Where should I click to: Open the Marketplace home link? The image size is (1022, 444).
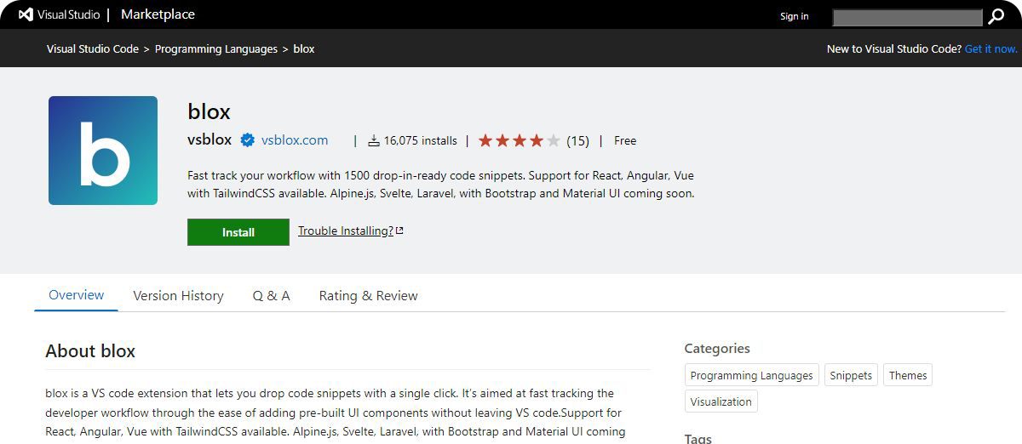[158, 14]
